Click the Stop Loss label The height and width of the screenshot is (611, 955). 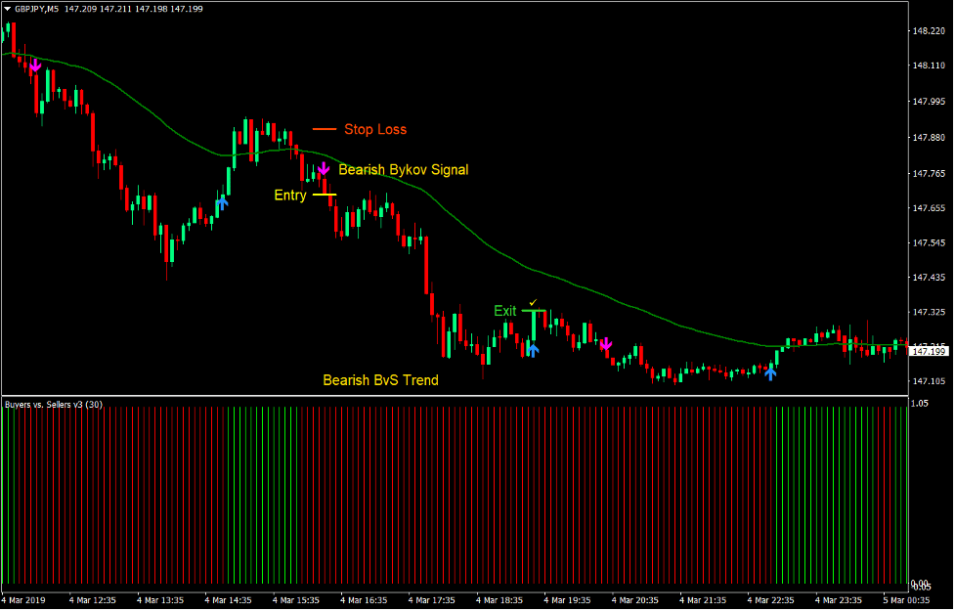pyautogui.click(x=374, y=129)
